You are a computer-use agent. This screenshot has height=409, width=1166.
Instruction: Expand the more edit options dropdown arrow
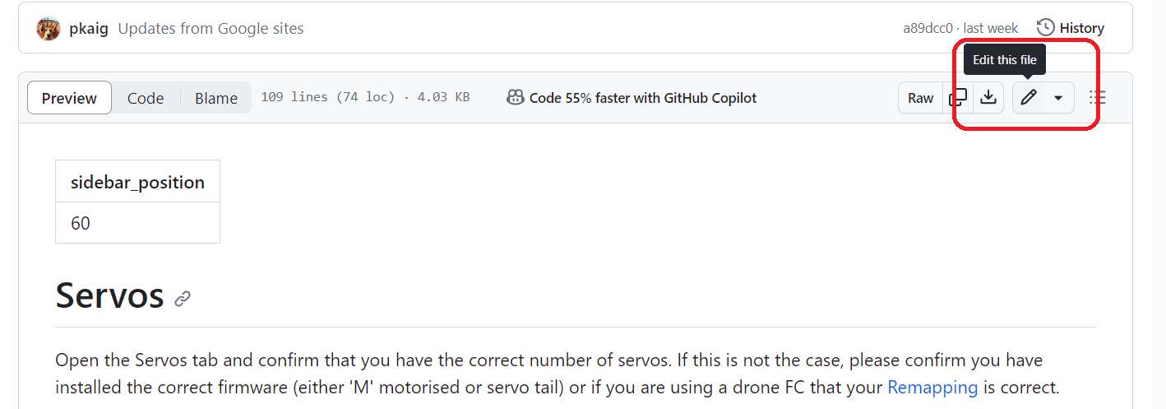[1058, 98]
